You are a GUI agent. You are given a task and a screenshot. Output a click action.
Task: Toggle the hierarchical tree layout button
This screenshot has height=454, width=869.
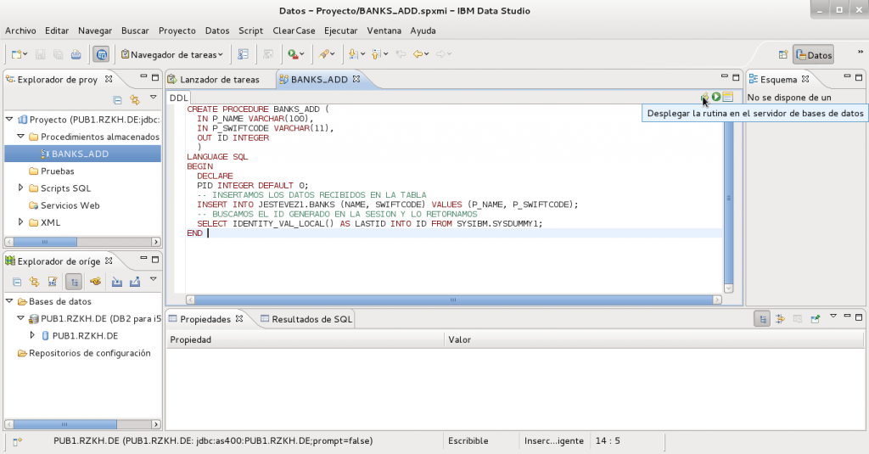click(74, 282)
